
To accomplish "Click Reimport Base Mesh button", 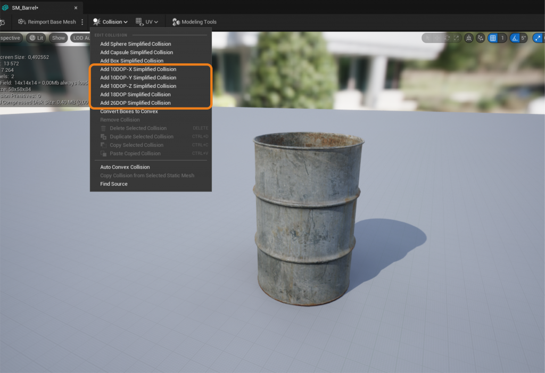I will (x=47, y=22).
